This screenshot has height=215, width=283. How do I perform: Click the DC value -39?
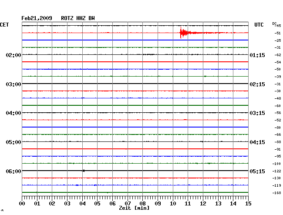pyautogui.click(x=278, y=77)
